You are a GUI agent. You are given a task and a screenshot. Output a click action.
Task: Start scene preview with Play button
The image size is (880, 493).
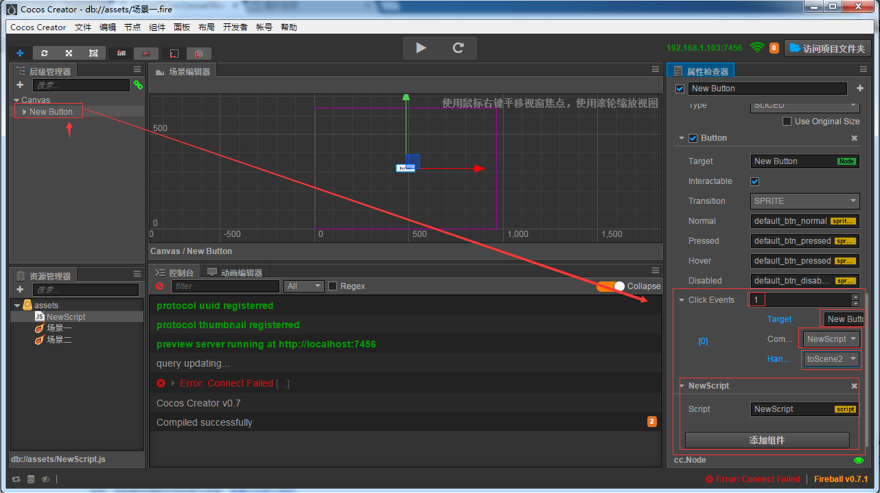tap(421, 48)
